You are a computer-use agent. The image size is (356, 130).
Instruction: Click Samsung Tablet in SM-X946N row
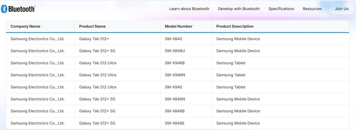pos(231,75)
